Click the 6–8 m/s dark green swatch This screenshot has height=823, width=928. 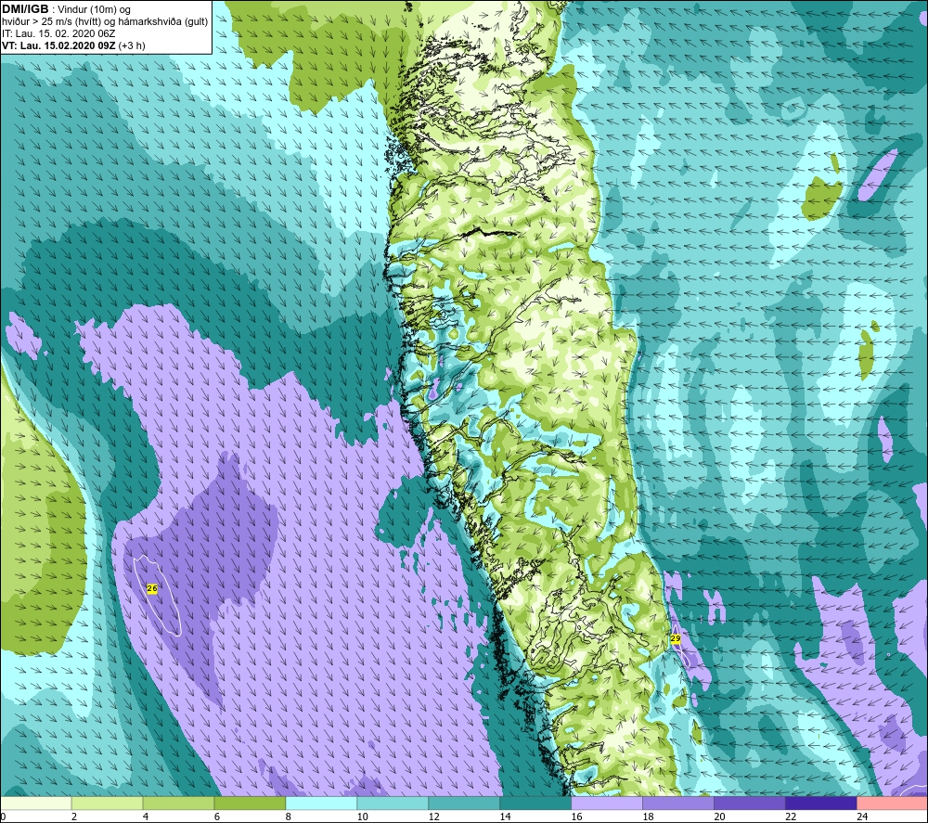tap(250, 804)
